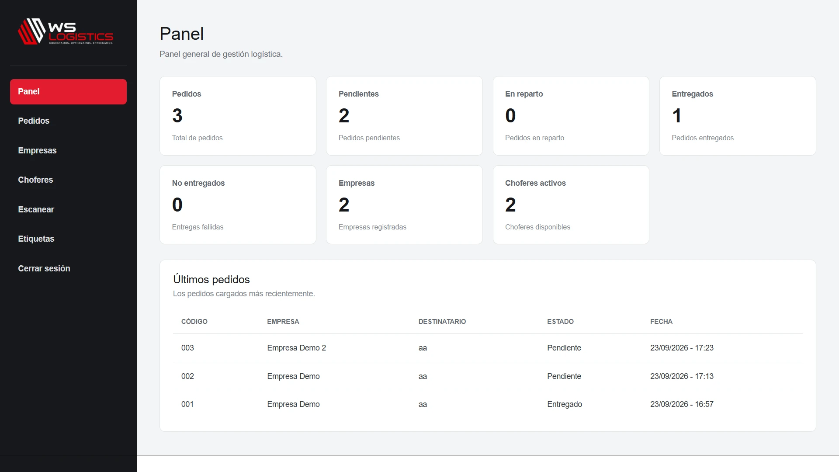Click the Pendientes stat card
The image size is (839, 472).
404,116
